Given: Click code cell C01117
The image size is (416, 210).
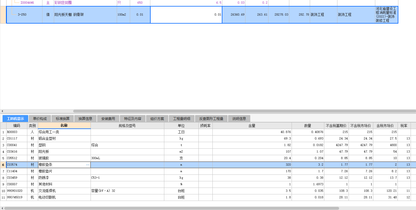Looking at the screenshot, I should click(x=17, y=139).
